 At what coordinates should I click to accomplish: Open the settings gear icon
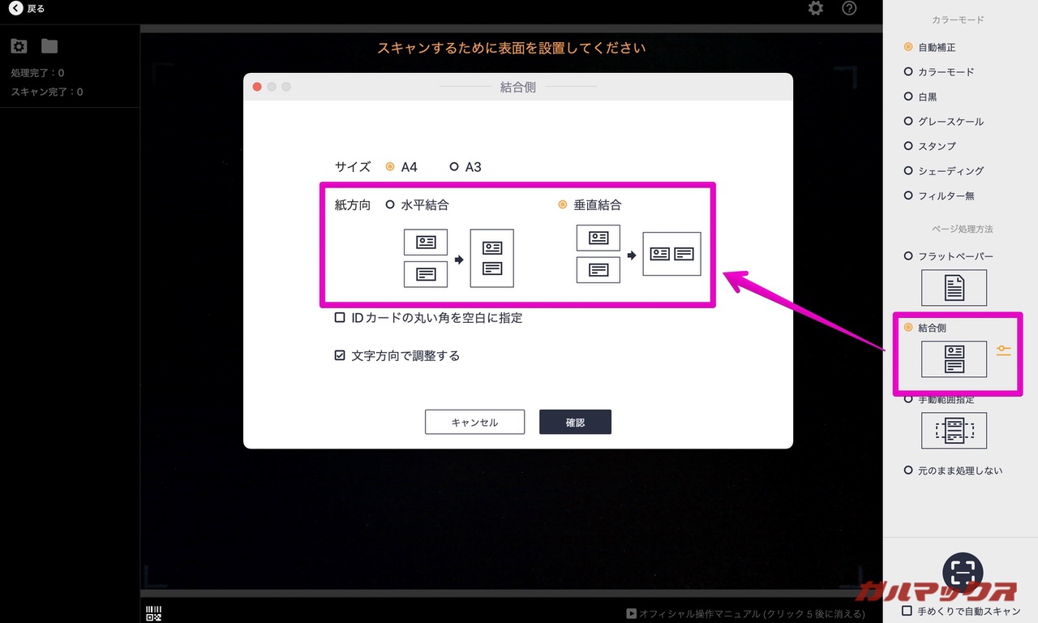[816, 9]
